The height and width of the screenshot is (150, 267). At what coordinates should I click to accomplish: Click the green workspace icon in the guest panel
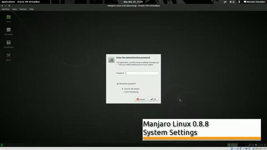229,145
